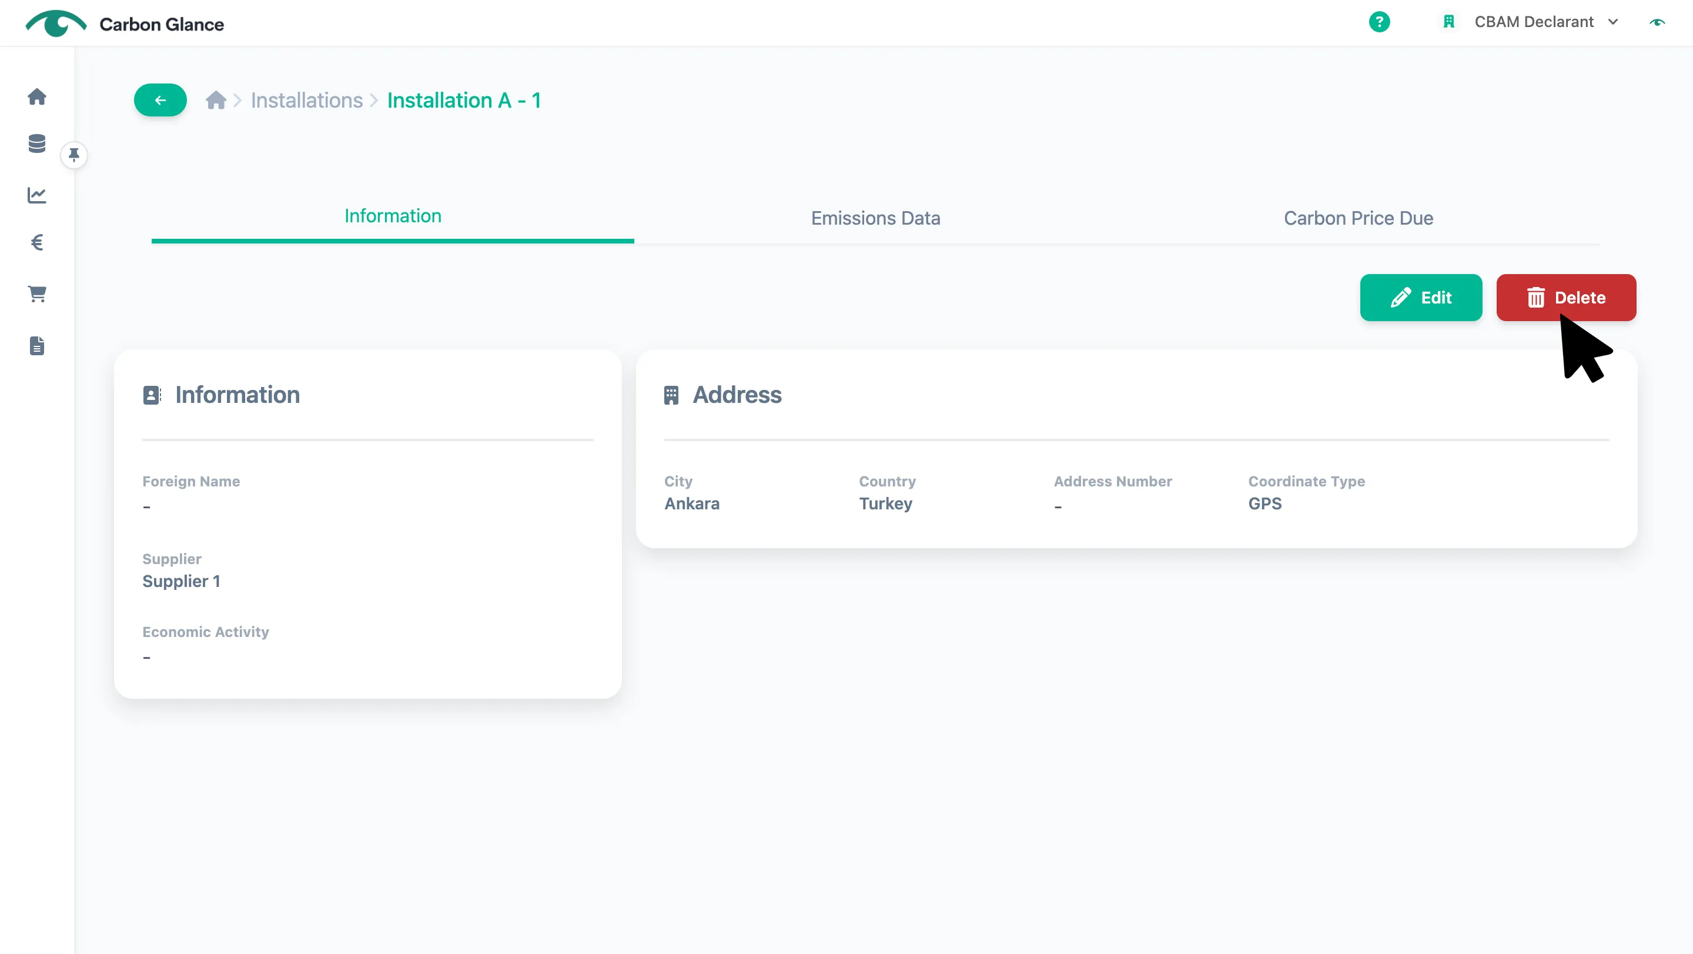Click the Carbon Glance brand name
Image resolution: width=1693 pixels, height=954 pixels.
[x=162, y=24]
